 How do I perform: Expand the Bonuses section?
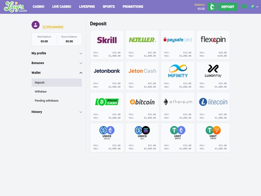[x=57, y=63]
